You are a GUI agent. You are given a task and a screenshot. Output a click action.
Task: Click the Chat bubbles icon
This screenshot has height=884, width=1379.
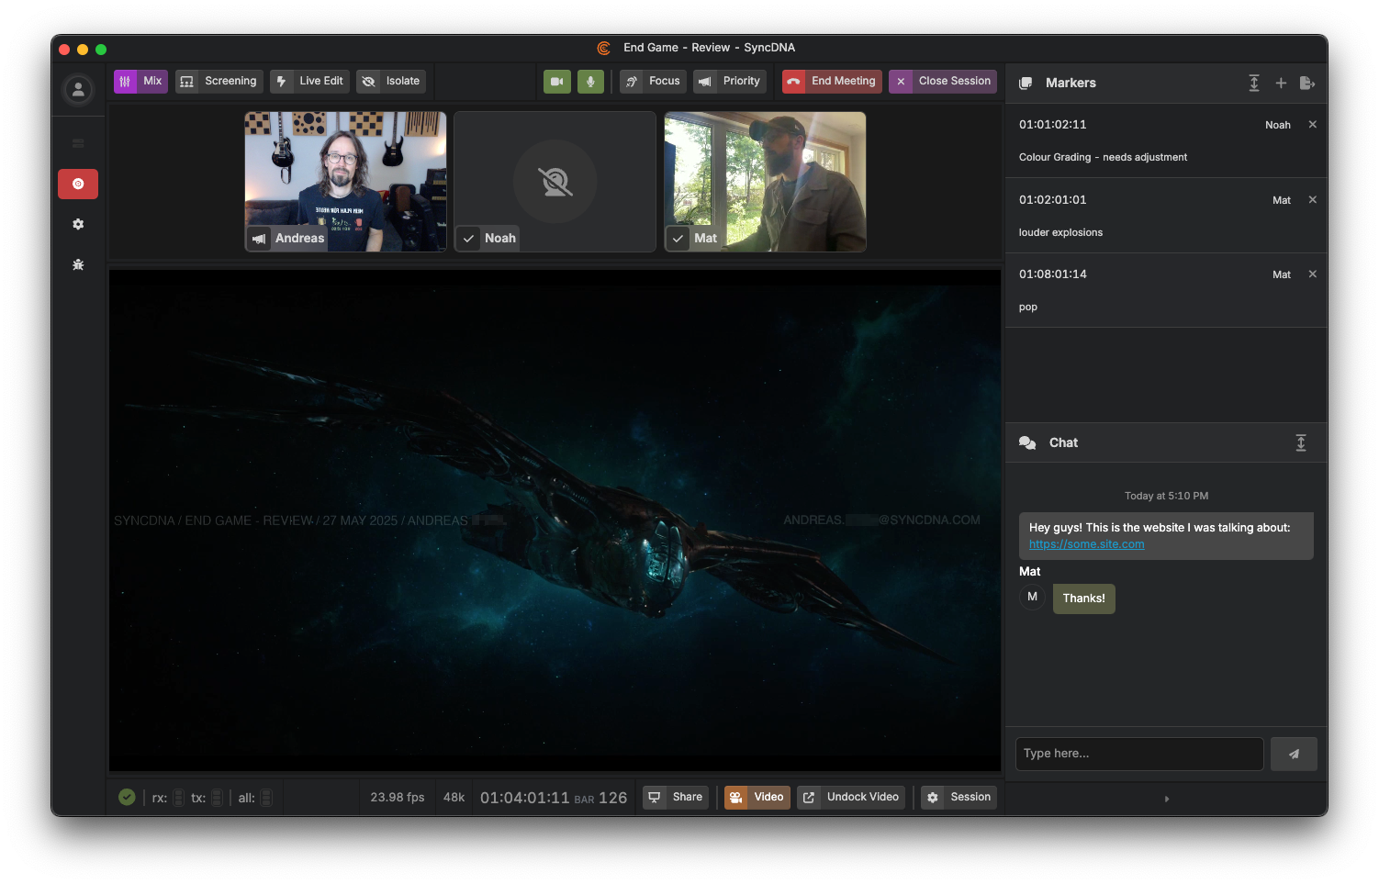(1027, 442)
